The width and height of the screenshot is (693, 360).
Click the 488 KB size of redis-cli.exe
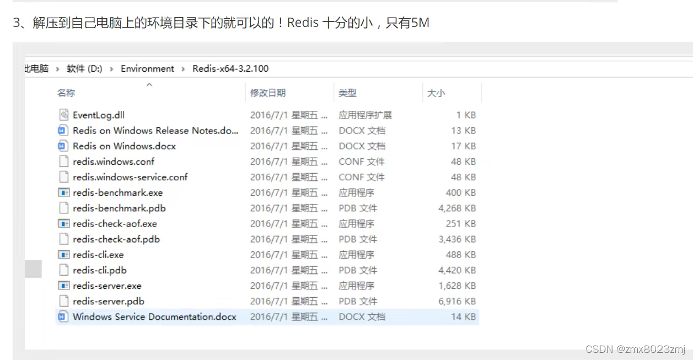[461, 255]
